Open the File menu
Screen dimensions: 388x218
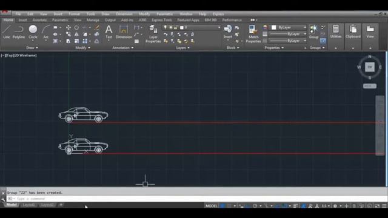click(x=18, y=14)
